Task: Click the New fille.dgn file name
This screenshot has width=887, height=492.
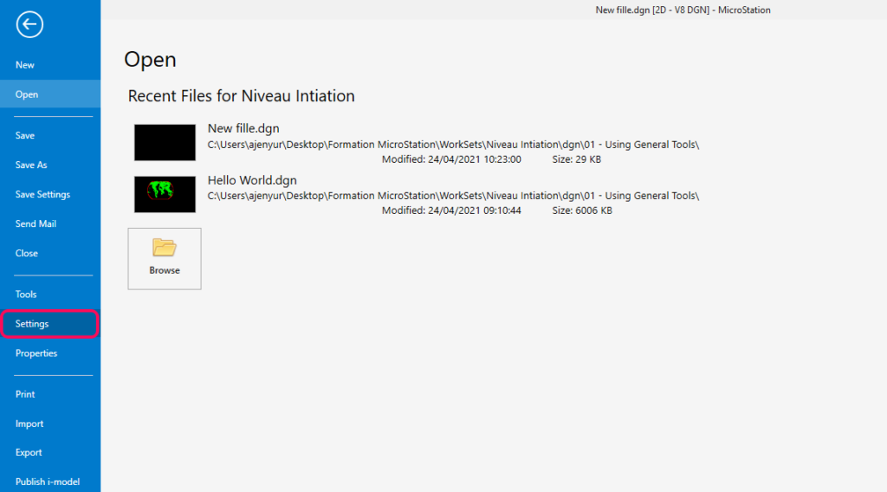Action: tap(243, 128)
